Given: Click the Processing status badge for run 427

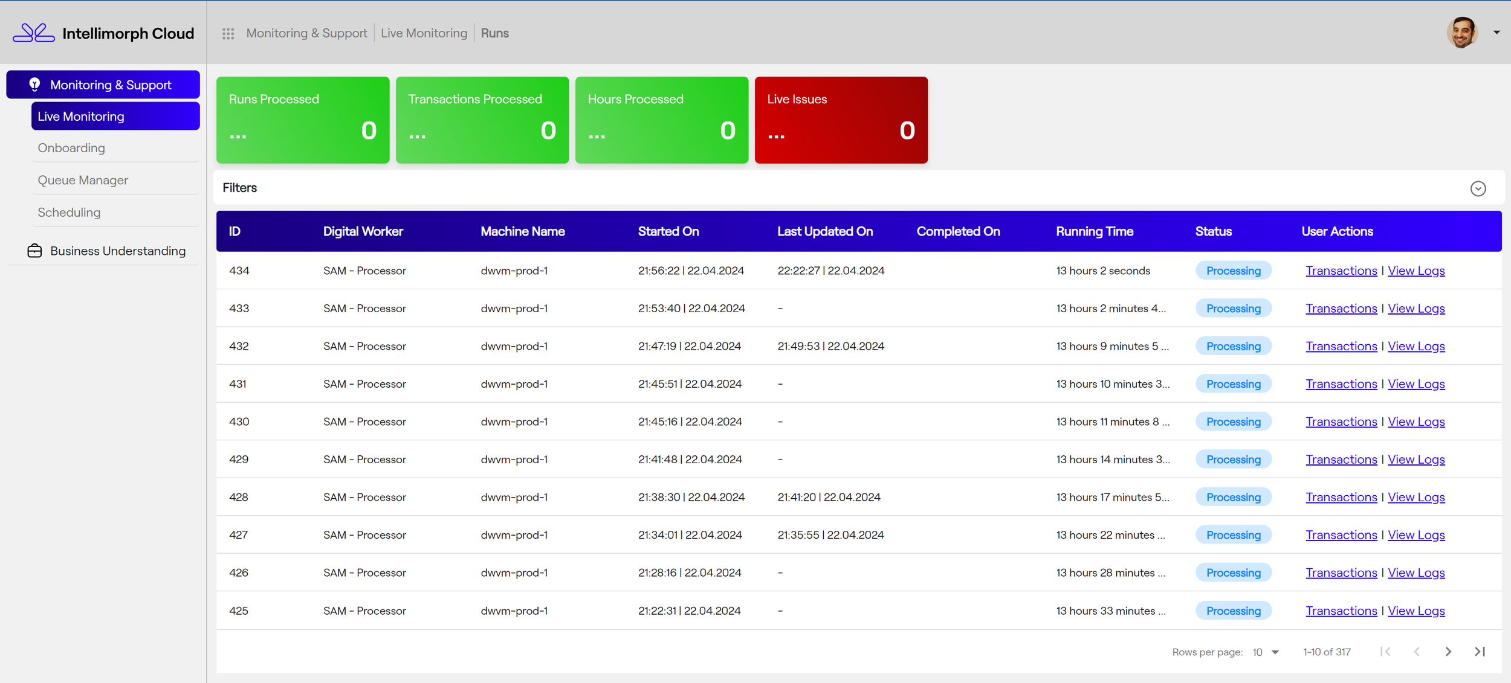Looking at the screenshot, I should point(1233,535).
